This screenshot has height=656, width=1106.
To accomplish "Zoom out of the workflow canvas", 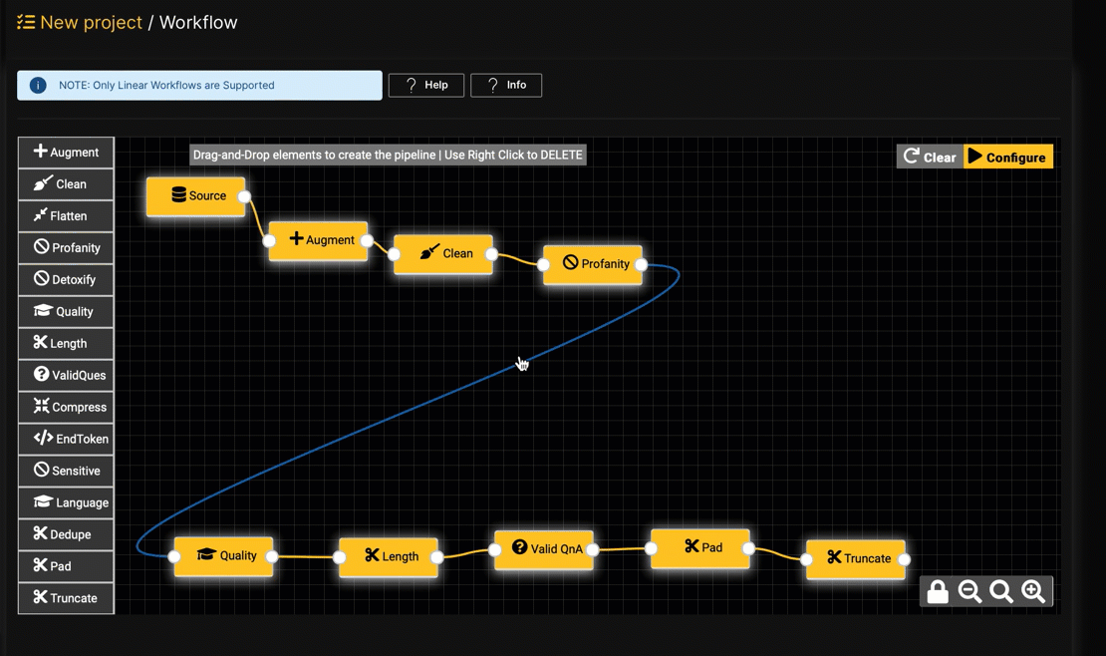I will click(x=969, y=591).
